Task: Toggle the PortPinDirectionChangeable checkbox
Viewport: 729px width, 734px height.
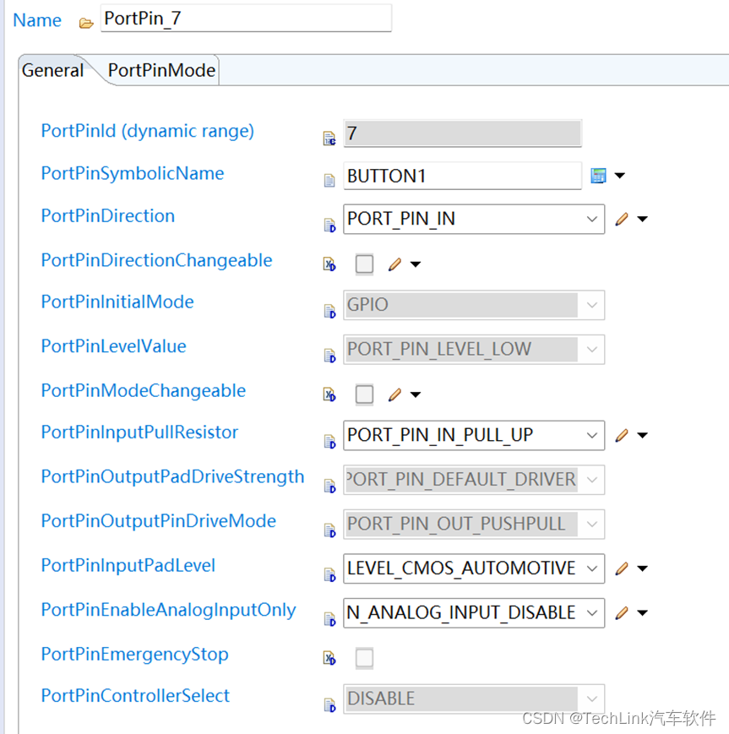Action: (x=364, y=264)
